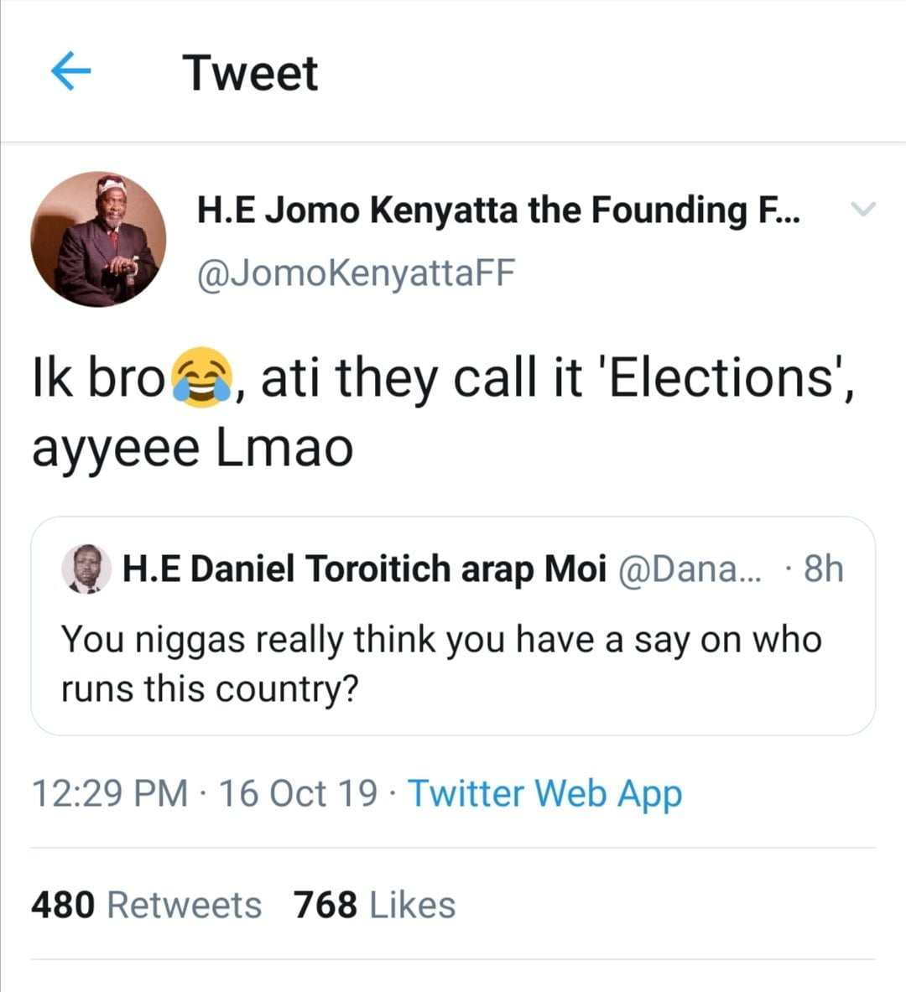This screenshot has width=906, height=992.
Task: Tap the blue back arrow
Action: tap(70, 72)
